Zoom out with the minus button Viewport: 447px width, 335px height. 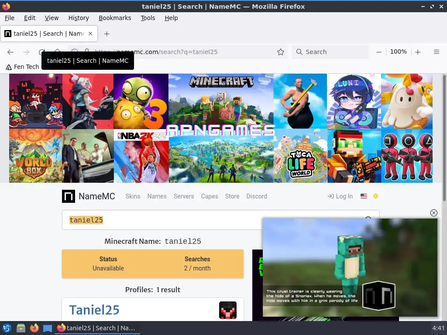click(x=378, y=52)
